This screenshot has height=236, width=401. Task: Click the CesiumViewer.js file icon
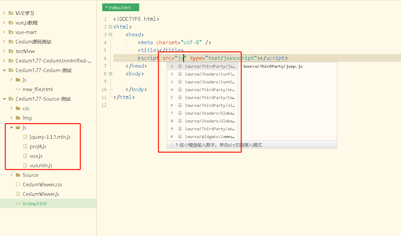[x=18, y=194]
